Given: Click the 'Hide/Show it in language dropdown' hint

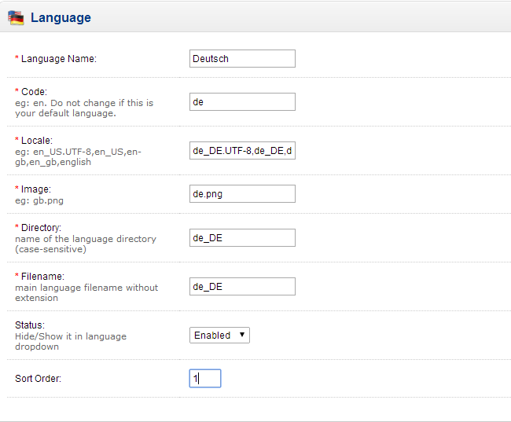Looking at the screenshot, I should point(71,341).
